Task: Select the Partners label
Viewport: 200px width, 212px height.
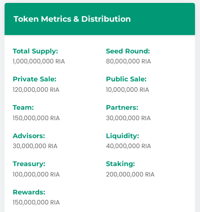Action: pyautogui.click(x=122, y=107)
